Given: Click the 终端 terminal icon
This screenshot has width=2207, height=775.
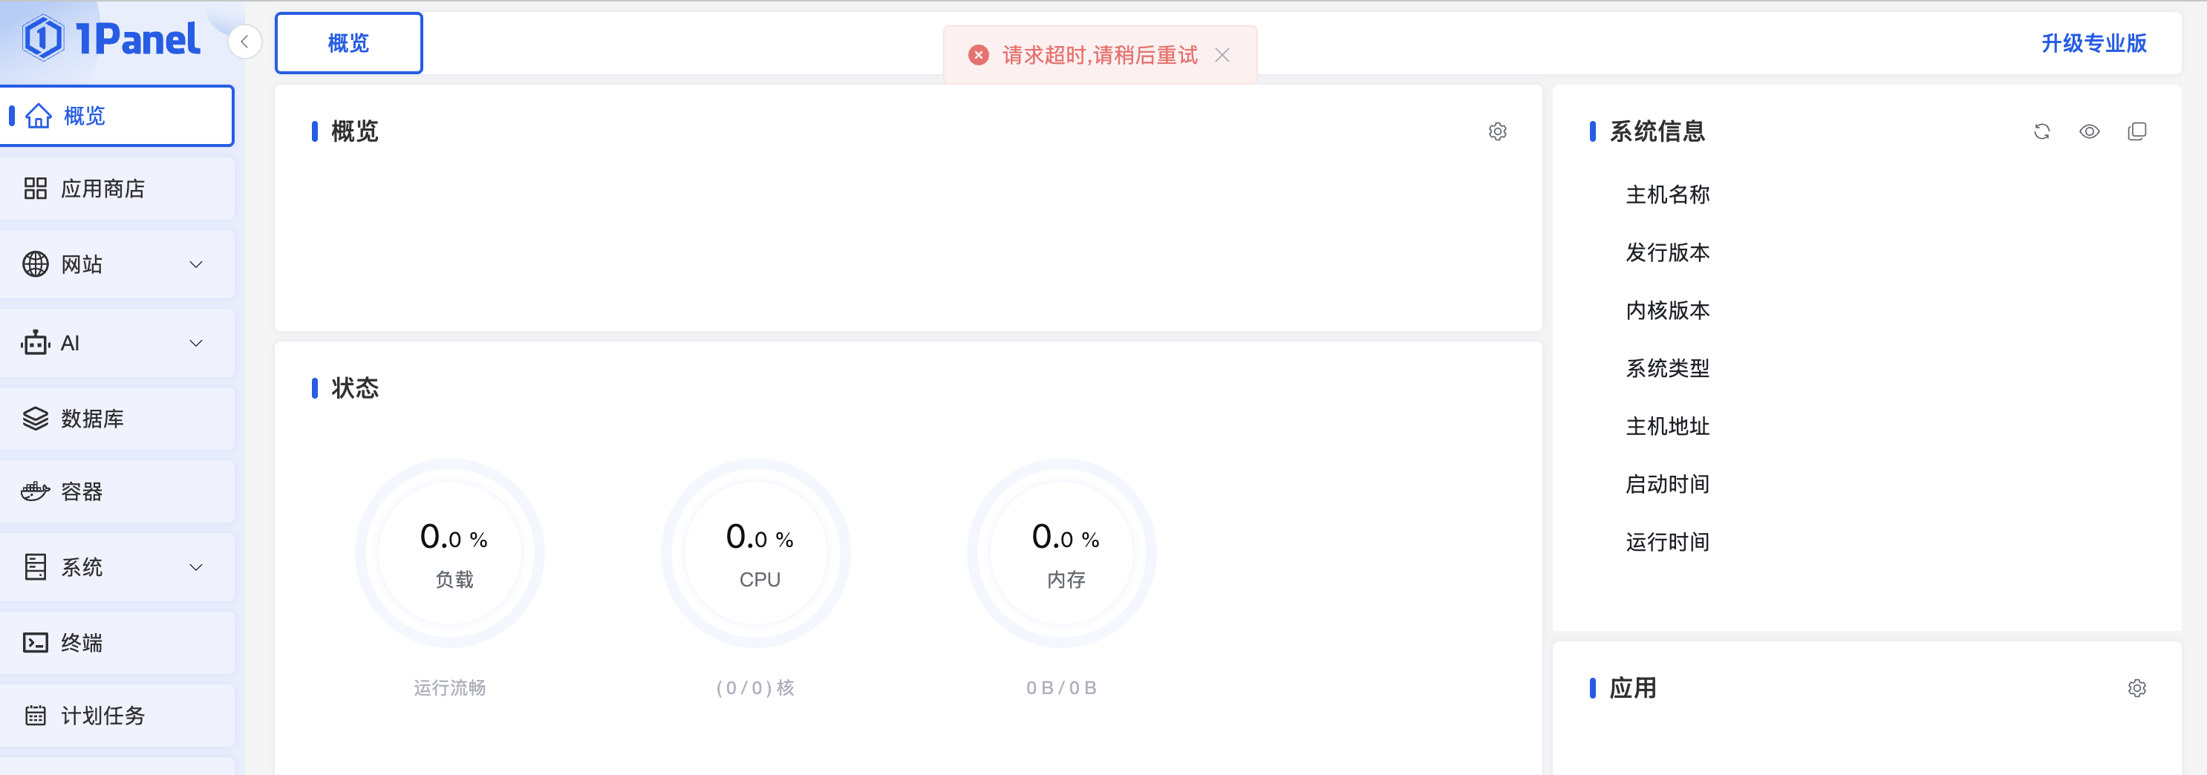Looking at the screenshot, I should tap(35, 642).
